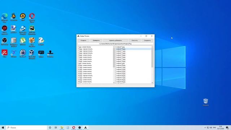The height and width of the screenshot is (130, 231).
Task: Open the Windows Start menu
Action: coord(3,127)
